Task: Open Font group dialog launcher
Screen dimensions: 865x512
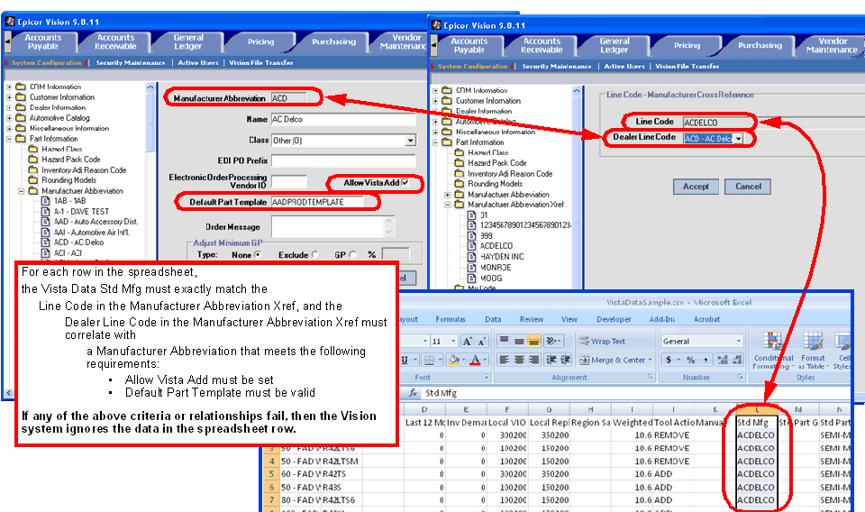Action: [486, 377]
